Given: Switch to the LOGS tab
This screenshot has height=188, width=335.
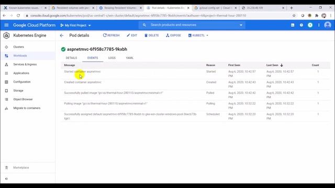Looking at the screenshot, I should click(111, 58).
